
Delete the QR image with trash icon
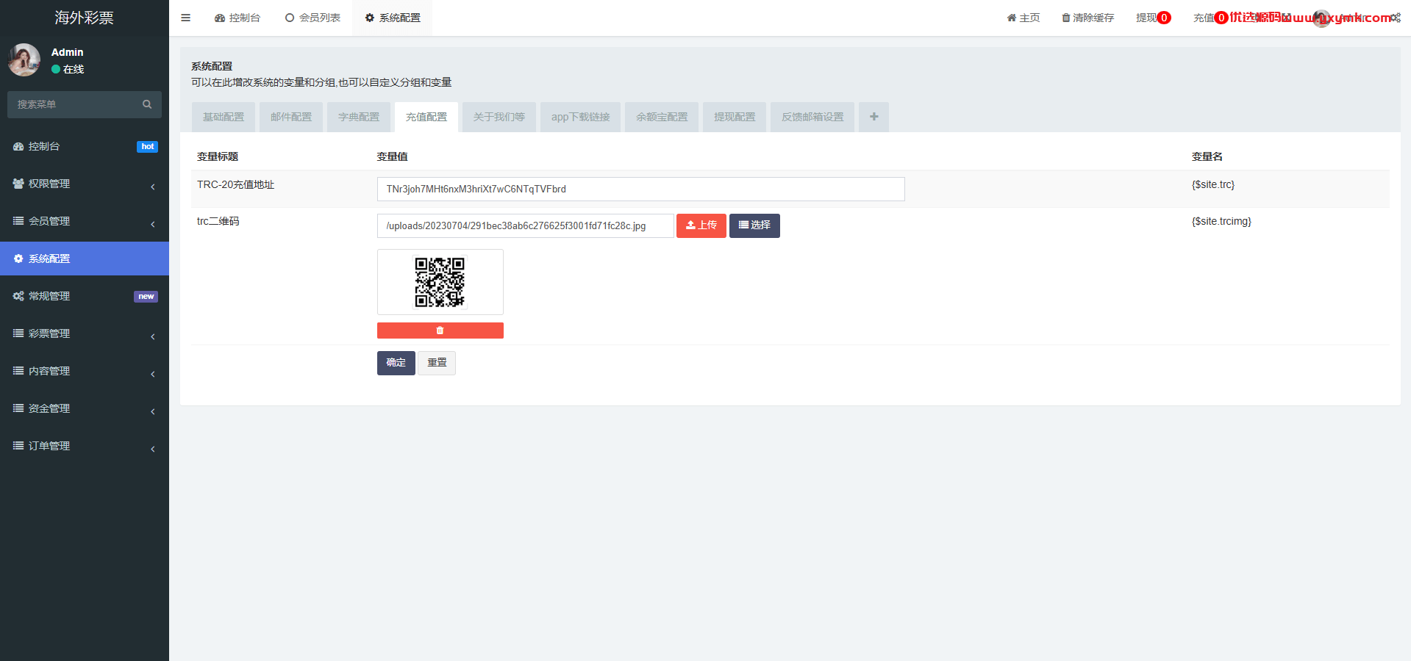point(440,330)
